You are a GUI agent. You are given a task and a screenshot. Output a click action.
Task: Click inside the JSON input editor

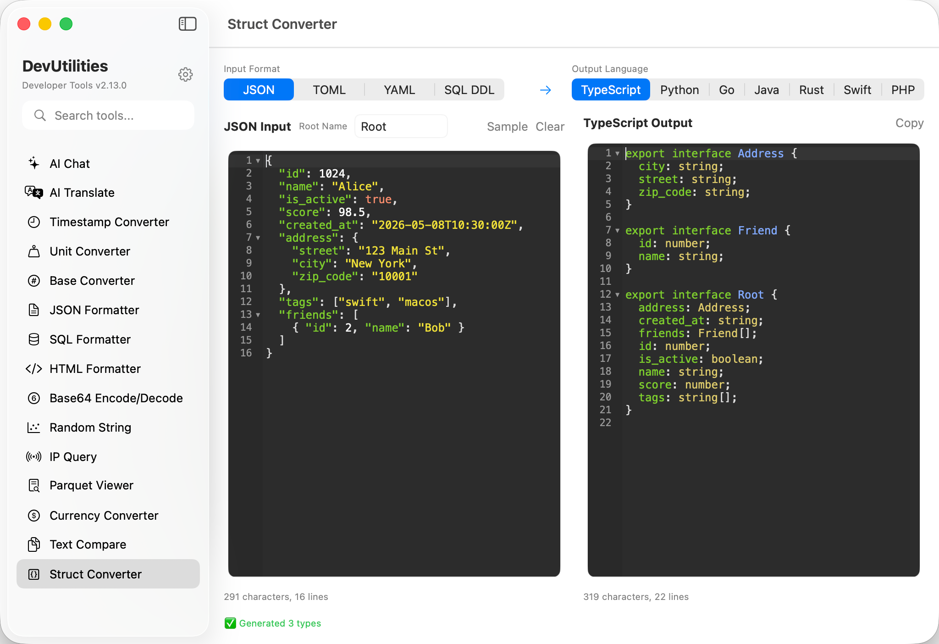394,363
